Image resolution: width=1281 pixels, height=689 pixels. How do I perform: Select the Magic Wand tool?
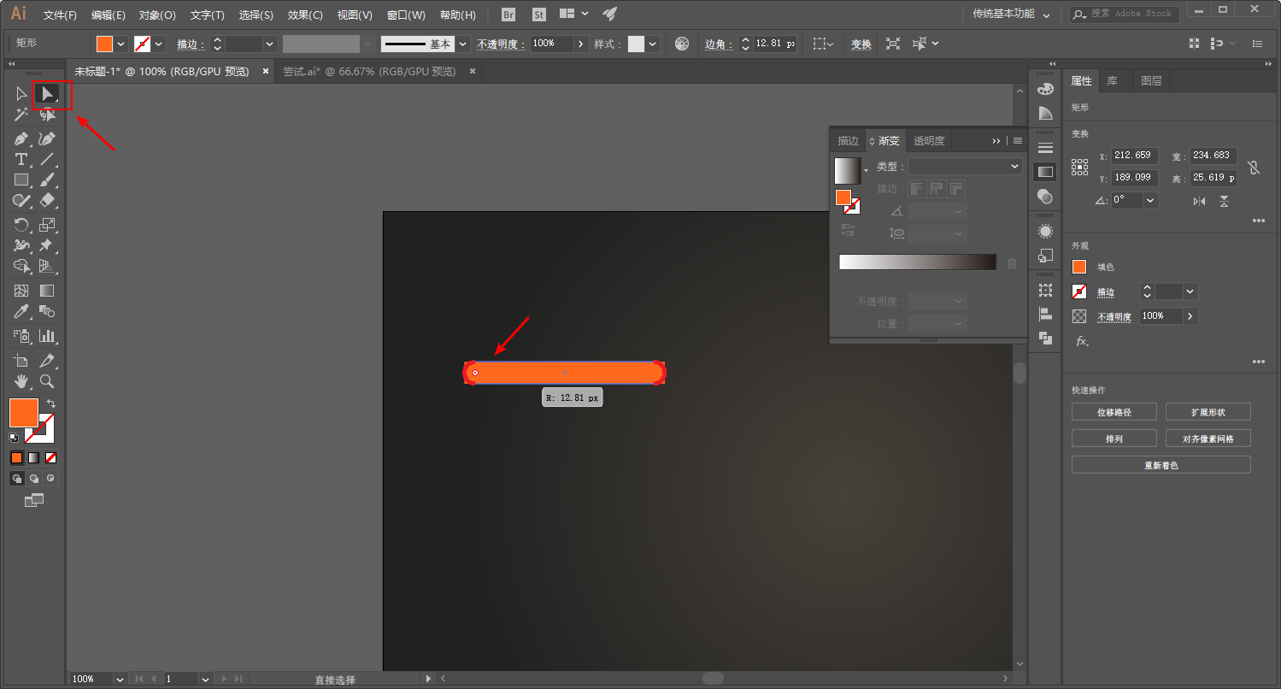click(x=21, y=115)
